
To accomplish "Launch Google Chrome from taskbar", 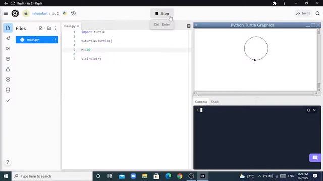I will click(x=180, y=176).
